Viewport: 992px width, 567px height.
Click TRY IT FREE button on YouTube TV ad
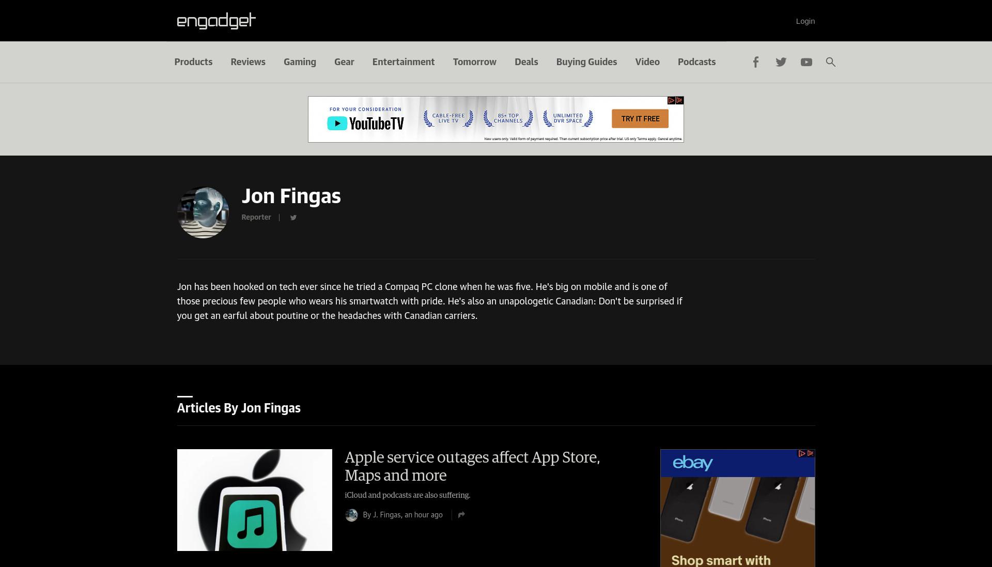coord(640,118)
